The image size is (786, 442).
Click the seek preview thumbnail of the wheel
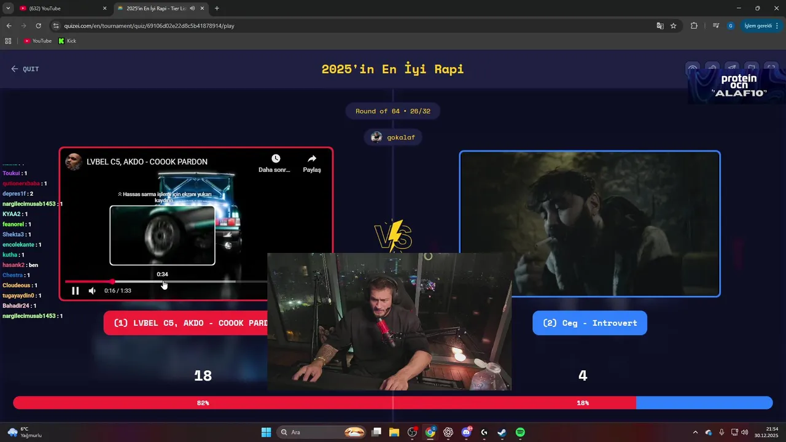(162, 235)
